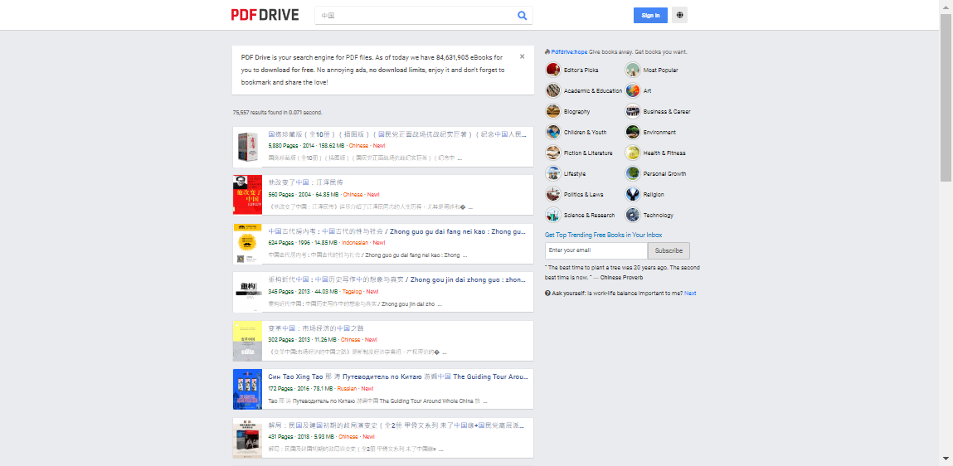
Task: Click the scrollbar down arrow
Action: coord(946,460)
